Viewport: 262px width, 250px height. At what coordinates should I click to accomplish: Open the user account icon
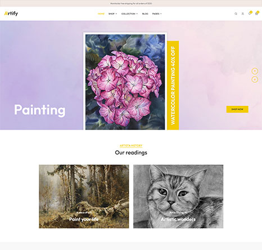click(242, 14)
